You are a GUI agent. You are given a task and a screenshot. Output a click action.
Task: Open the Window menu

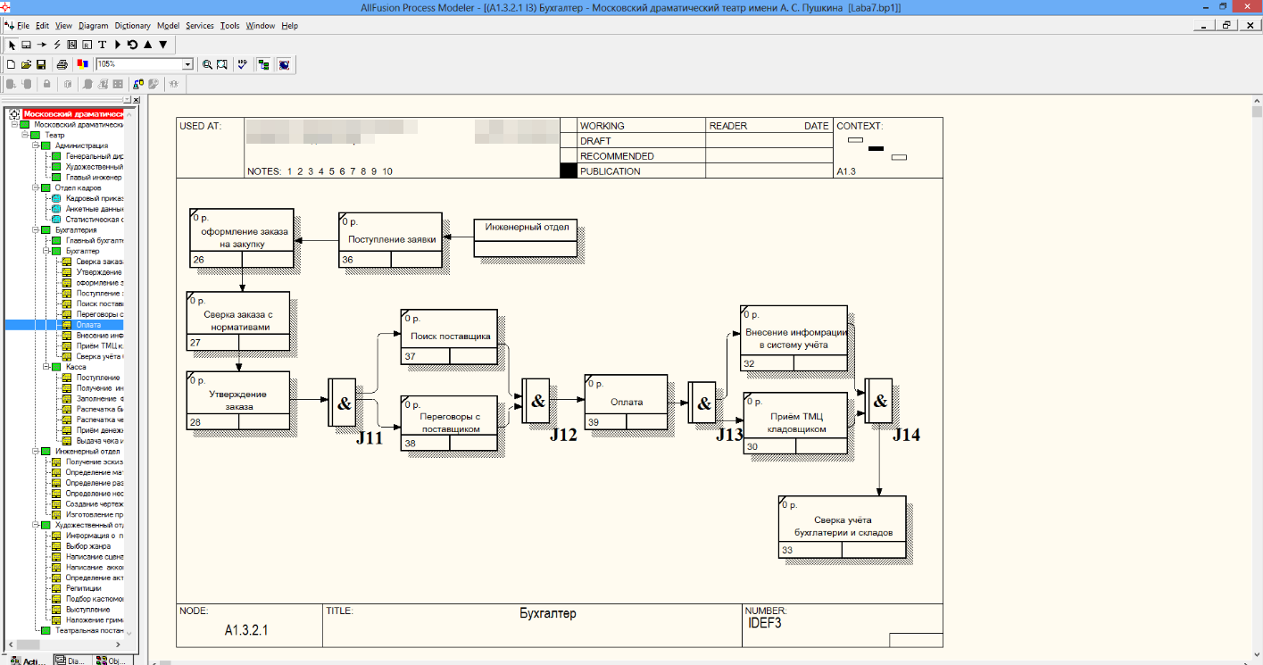click(261, 26)
